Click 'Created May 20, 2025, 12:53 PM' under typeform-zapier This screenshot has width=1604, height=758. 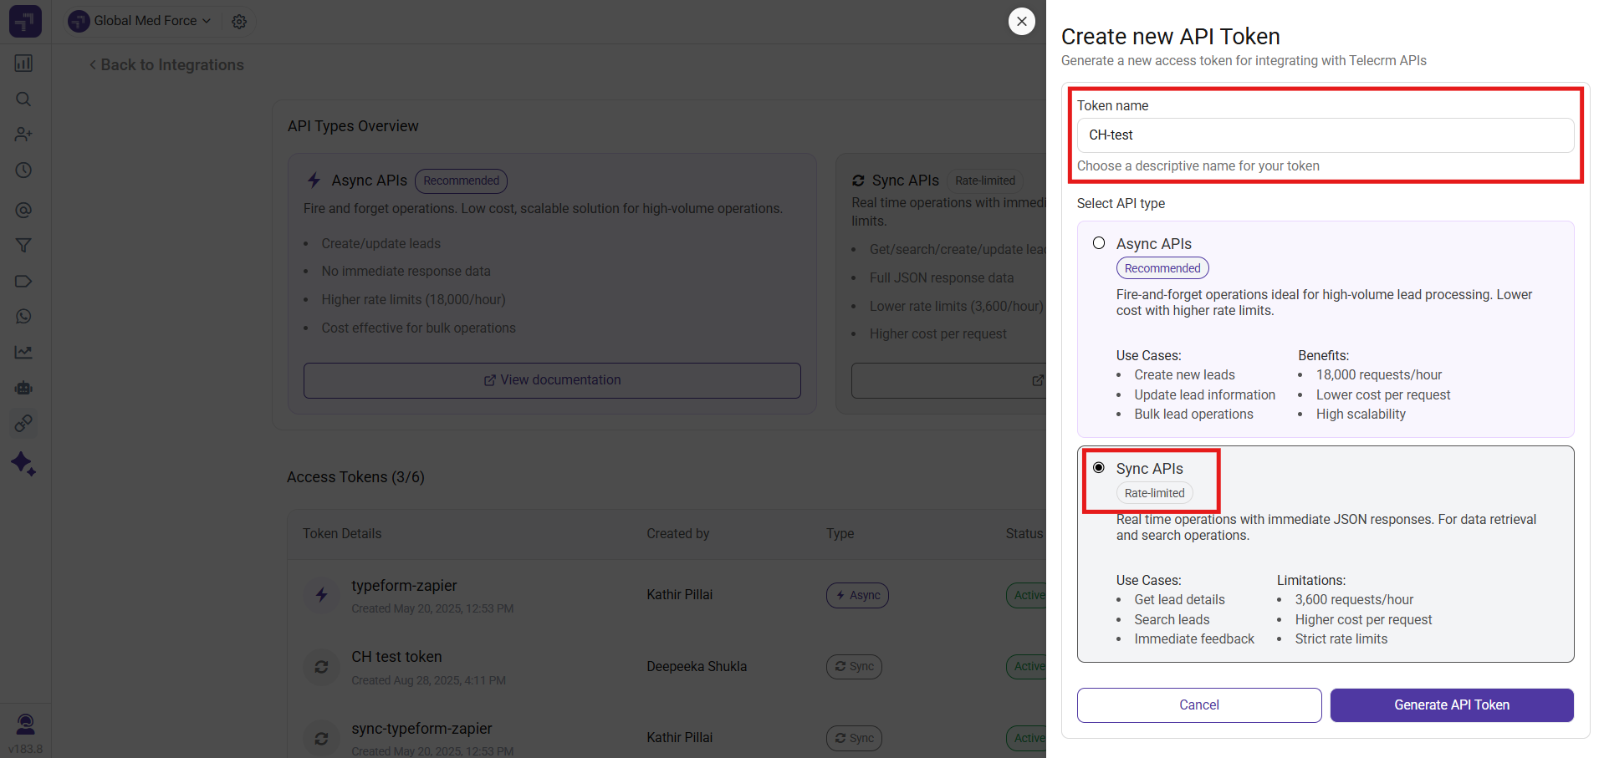click(432, 609)
